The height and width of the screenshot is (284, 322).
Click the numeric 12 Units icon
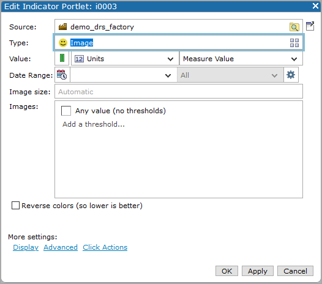[x=79, y=59]
